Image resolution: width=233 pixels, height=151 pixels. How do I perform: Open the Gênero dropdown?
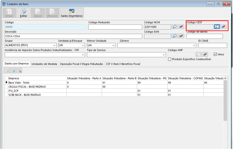coord(194,45)
